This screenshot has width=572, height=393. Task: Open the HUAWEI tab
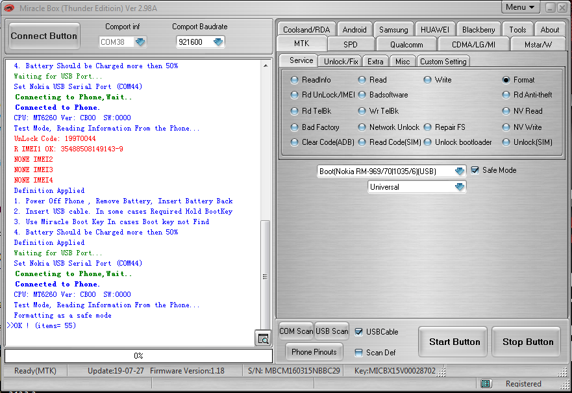[x=435, y=30]
